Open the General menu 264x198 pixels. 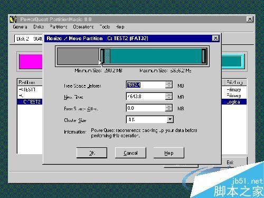coord(20,27)
